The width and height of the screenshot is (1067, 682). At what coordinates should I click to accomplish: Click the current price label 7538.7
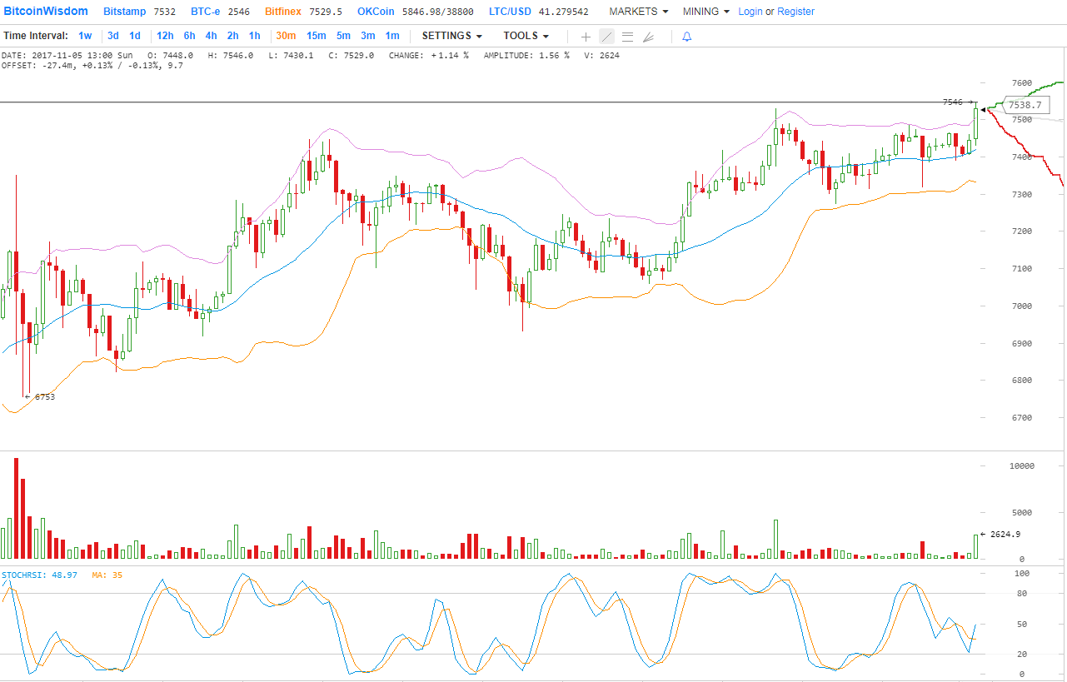coord(1024,106)
